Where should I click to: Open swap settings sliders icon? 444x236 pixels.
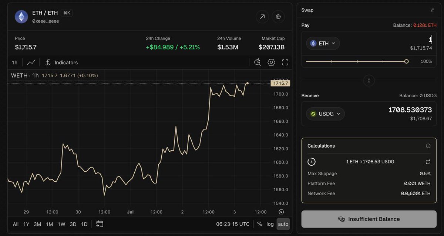click(433, 10)
